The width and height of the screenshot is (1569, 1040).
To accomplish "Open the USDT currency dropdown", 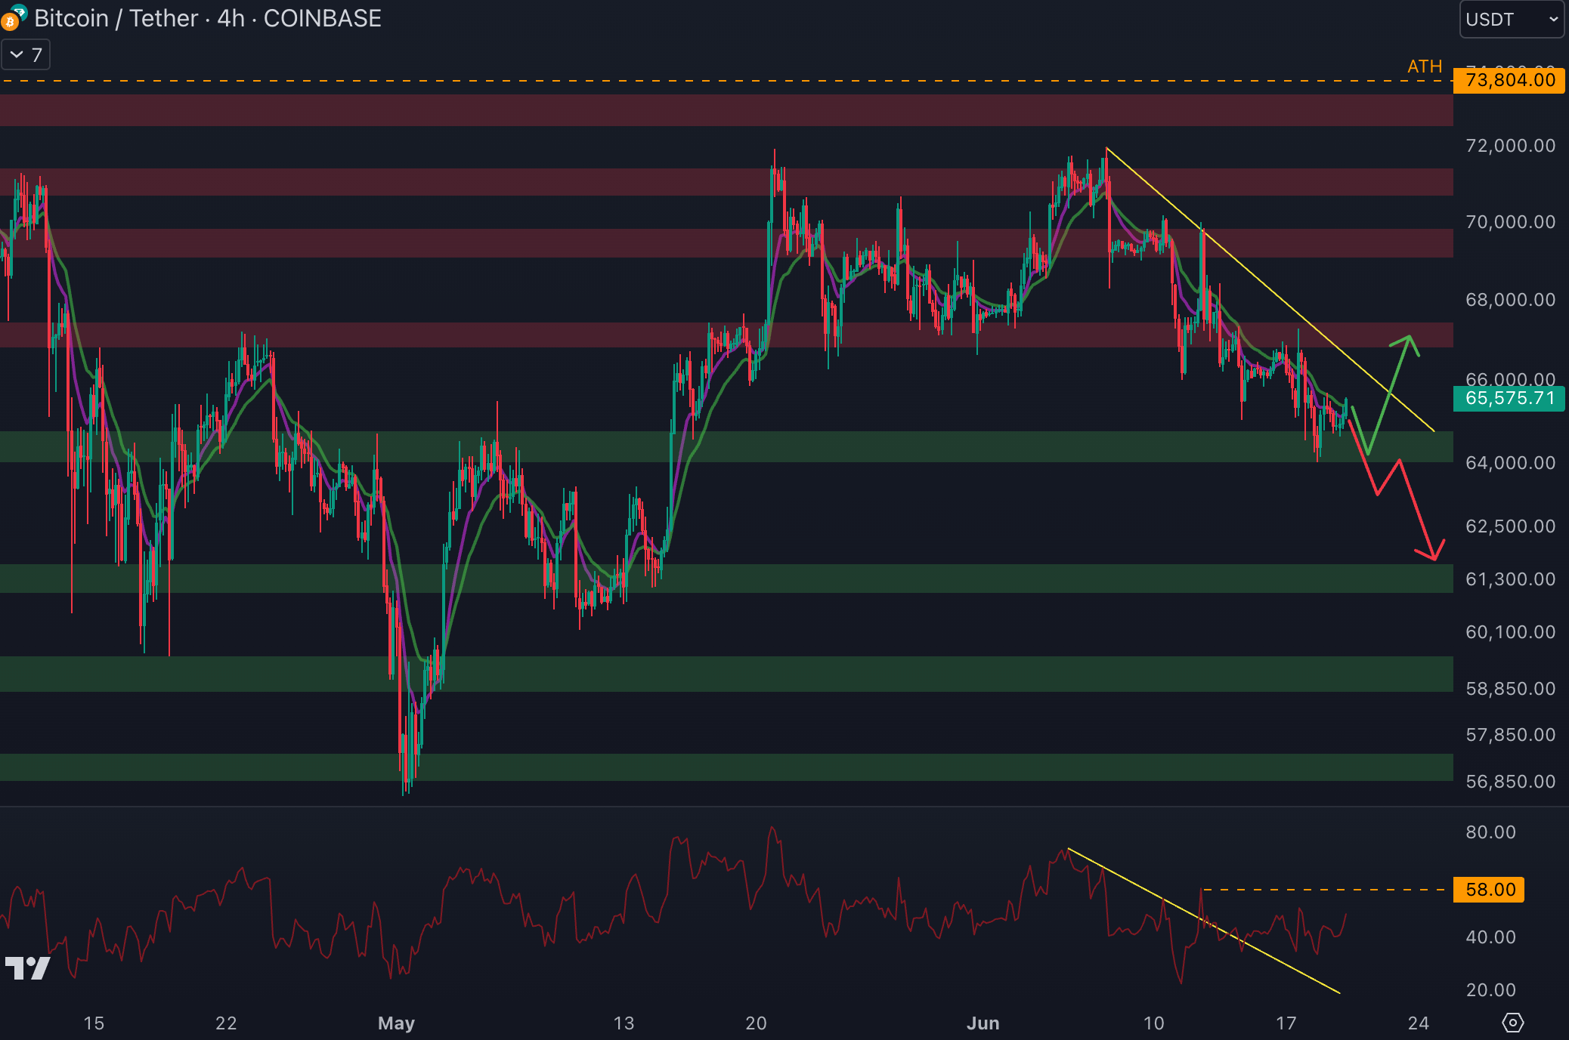I will pyautogui.click(x=1511, y=20).
